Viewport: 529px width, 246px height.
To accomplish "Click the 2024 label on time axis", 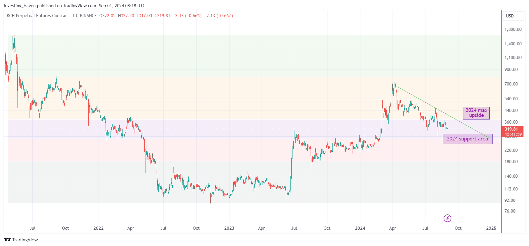I will 360,228.
